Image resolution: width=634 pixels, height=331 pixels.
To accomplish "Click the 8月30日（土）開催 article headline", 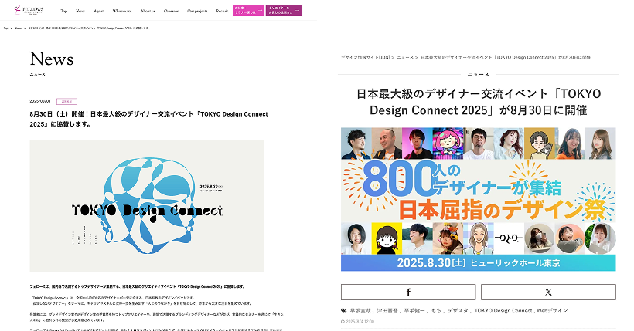I will pyautogui.click(x=148, y=119).
